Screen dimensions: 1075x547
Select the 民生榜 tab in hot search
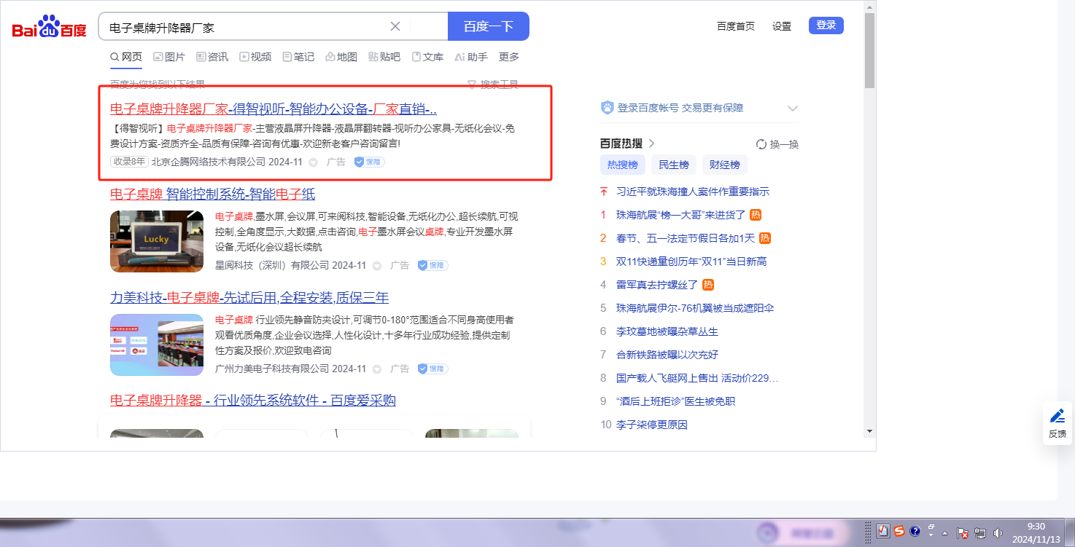673,165
